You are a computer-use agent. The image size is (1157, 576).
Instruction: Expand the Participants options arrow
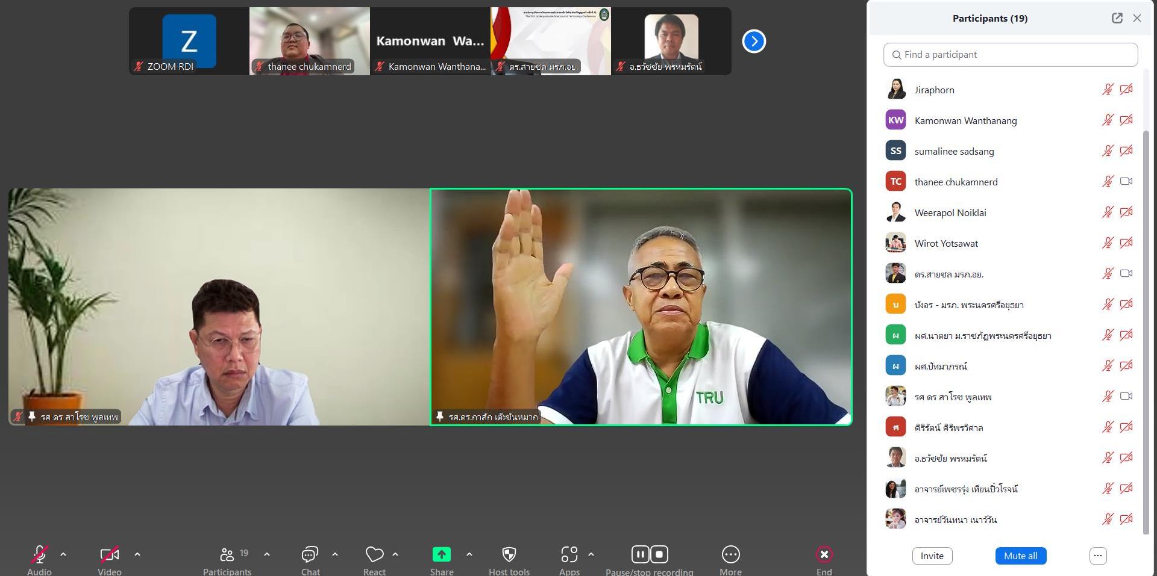pyautogui.click(x=267, y=554)
